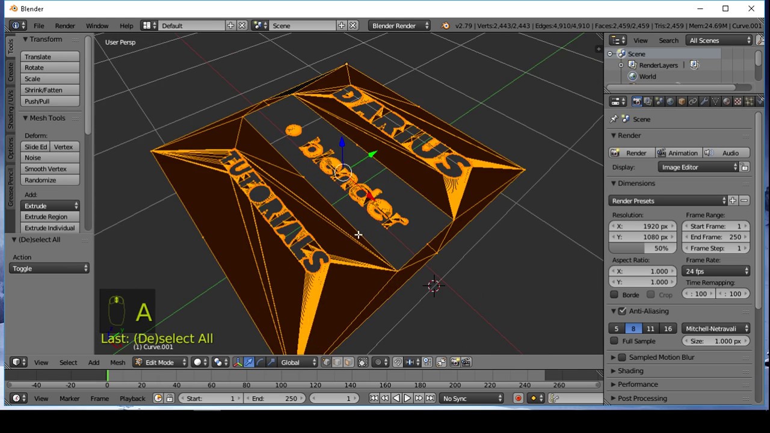Play the animation in reverse
The width and height of the screenshot is (770, 433).
click(x=396, y=398)
